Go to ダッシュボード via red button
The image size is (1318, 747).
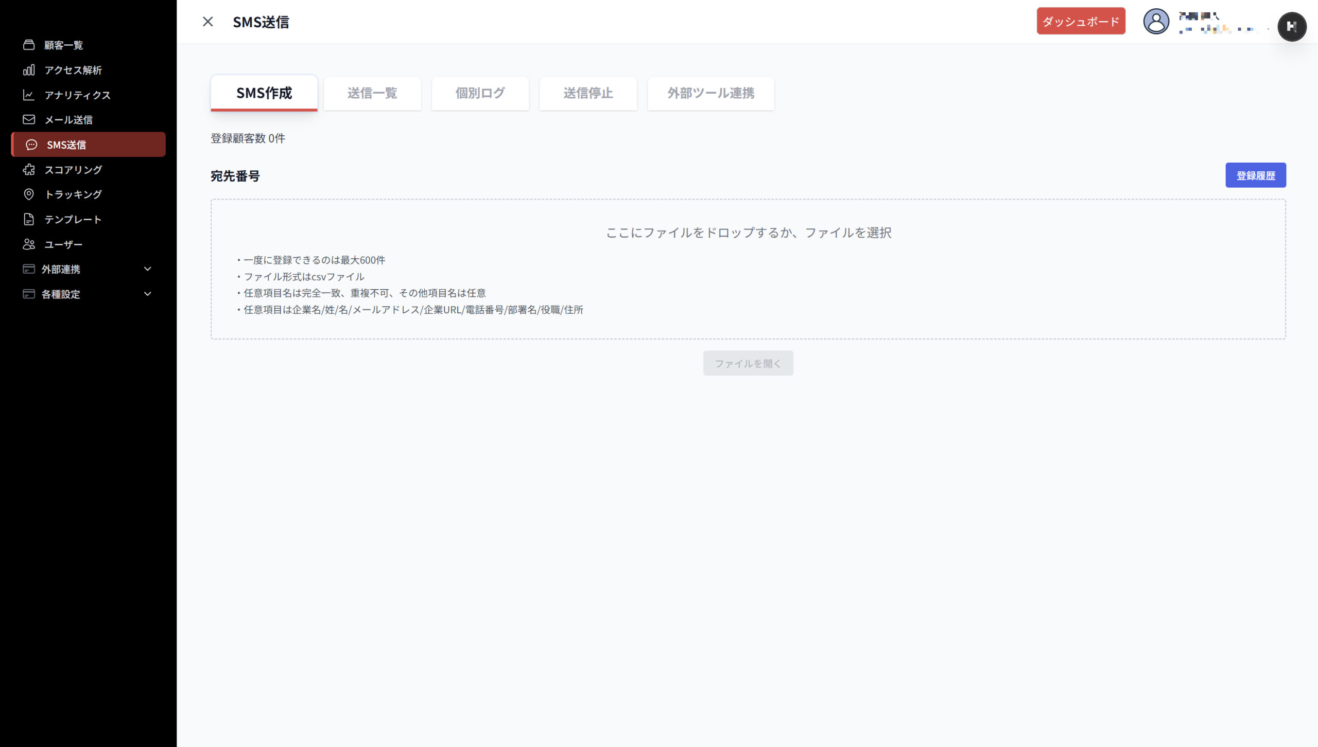coord(1081,21)
